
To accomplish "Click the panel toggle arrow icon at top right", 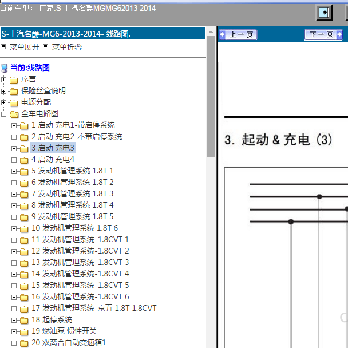I will click(x=324, y=13).
